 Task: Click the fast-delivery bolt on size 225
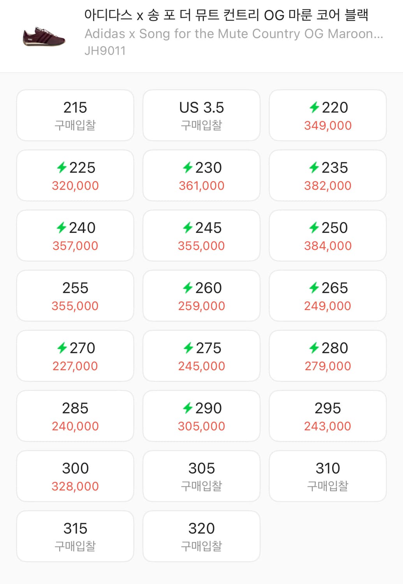62,167
